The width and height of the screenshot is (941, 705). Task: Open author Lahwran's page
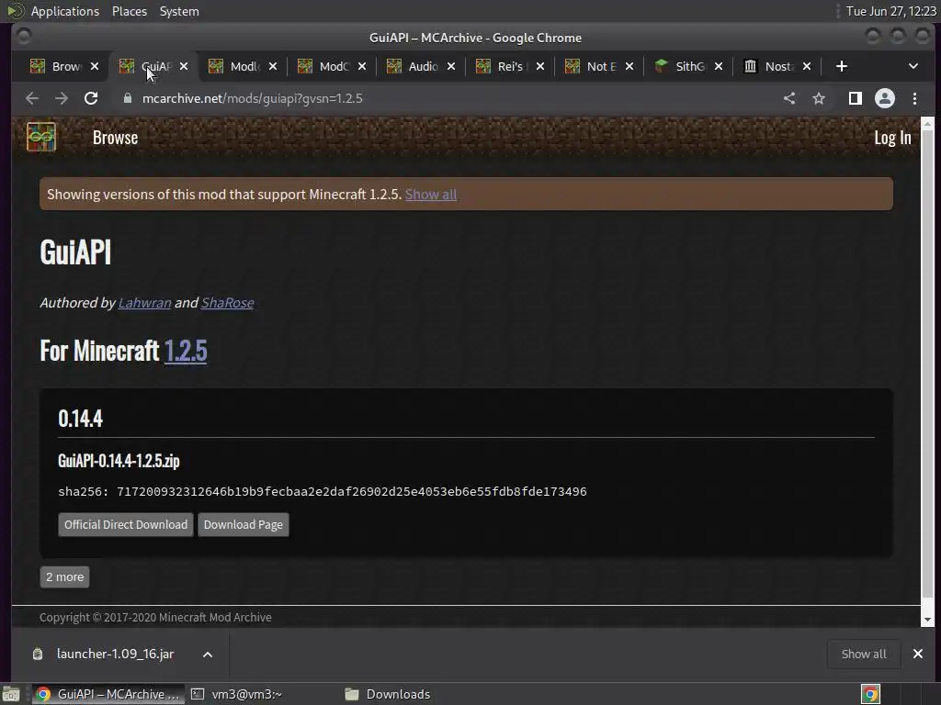(144, 303)
